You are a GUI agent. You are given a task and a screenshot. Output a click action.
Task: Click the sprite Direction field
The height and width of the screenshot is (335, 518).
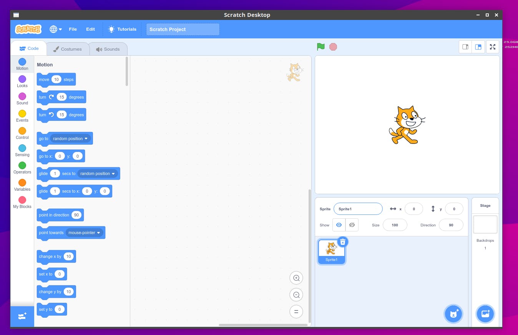point(451,225)
